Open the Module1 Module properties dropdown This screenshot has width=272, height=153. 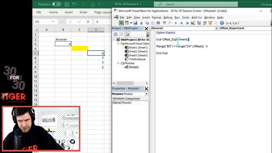[146, 94]
